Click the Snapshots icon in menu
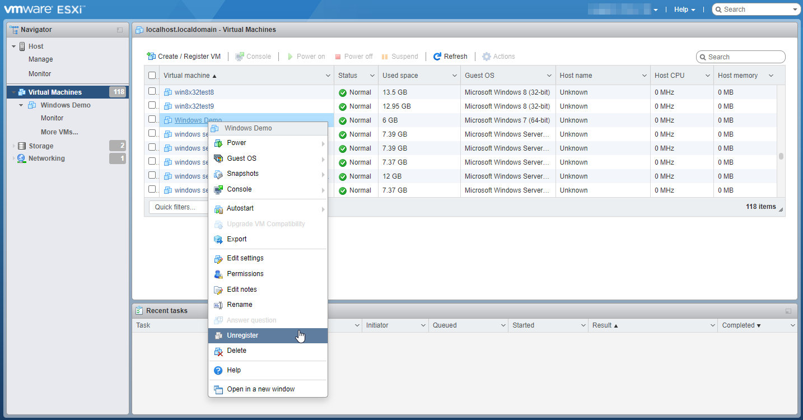The image size is (803, 420). pyautogui.click(x=218, y=174)
